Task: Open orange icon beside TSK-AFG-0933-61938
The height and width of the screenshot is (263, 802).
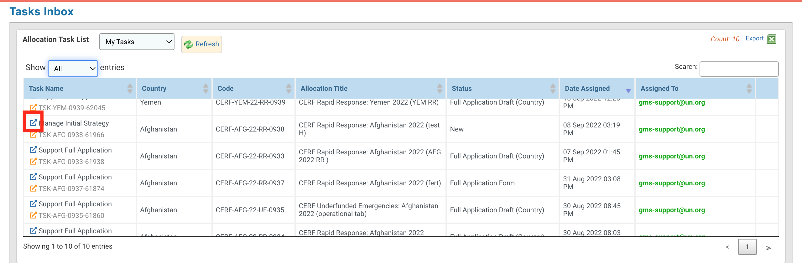Action: (33, 162)
